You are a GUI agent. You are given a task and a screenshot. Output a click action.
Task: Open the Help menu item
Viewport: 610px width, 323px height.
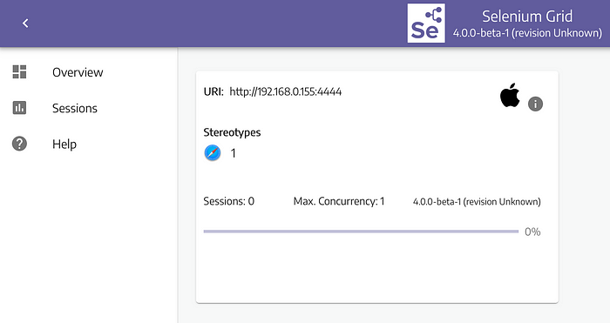[x=64, y=144]
